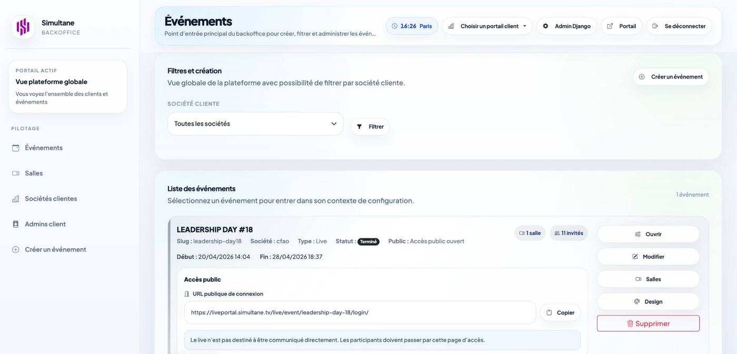
Task: Click the Se déconnecter button
Action: [680, 25]
